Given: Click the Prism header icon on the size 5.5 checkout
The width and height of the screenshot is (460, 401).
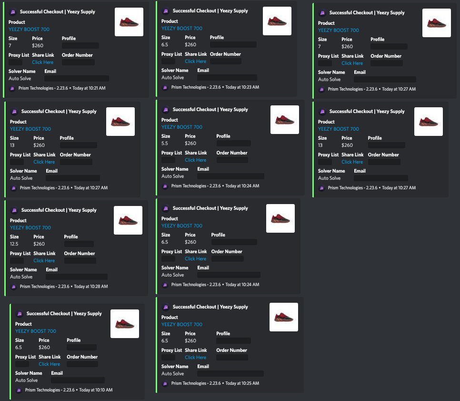Looking at the screenshot, I should pos(166,110).
